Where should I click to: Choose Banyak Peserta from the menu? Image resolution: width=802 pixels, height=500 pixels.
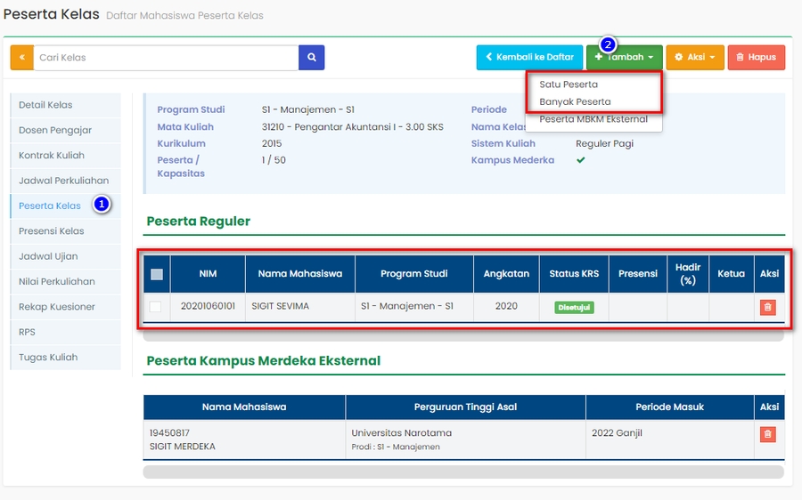pyautogui.click(x=575, y=101)
